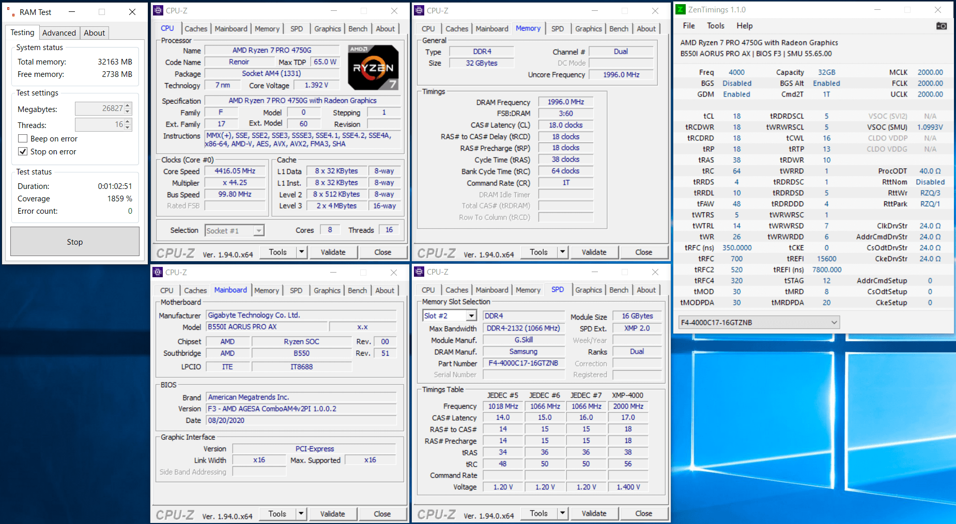This screenshot has width=956, height=524.
Task: Click the CPU name field 'AMD Ryzen 7 PRO 4750G'
Action: click(272, 50)
